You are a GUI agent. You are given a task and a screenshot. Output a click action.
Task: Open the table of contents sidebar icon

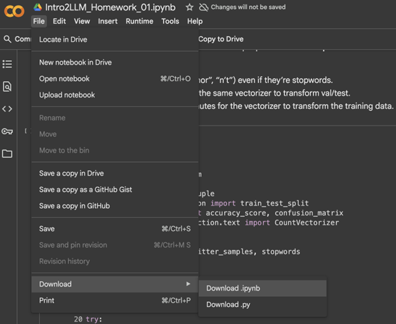point(7,64)
